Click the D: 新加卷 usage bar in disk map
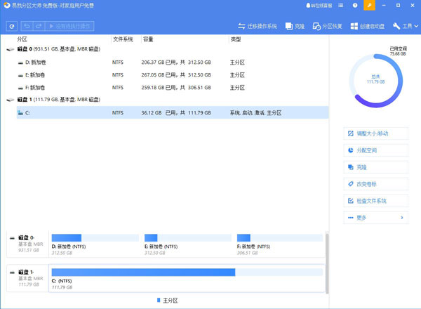Image resolution: width=421 pixels, height=309 pixels. coord(95,238)
